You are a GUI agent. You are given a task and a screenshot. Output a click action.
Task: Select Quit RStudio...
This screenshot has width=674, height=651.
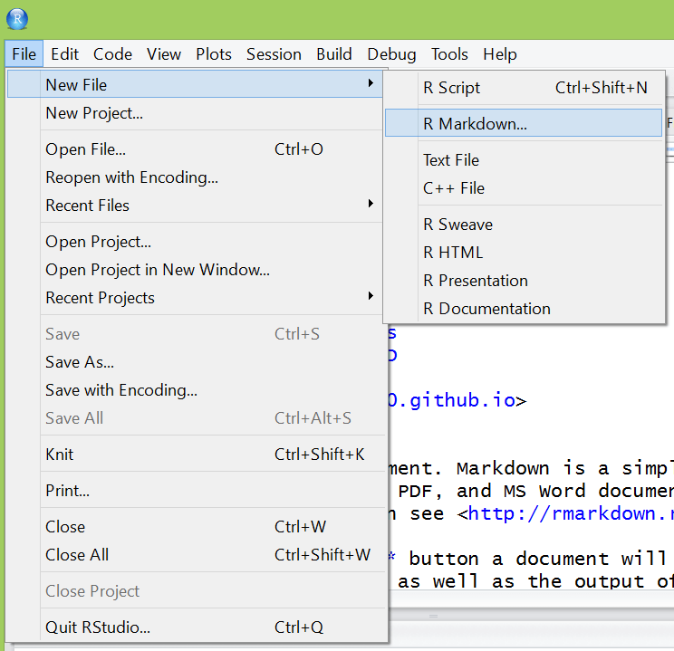point(195,627)
